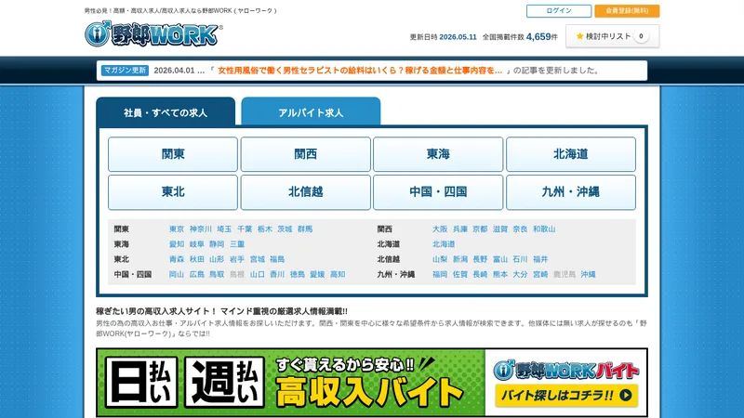Click the 会員登録(無料) button
Screen dimensions: 744x418
coord(627,10)
